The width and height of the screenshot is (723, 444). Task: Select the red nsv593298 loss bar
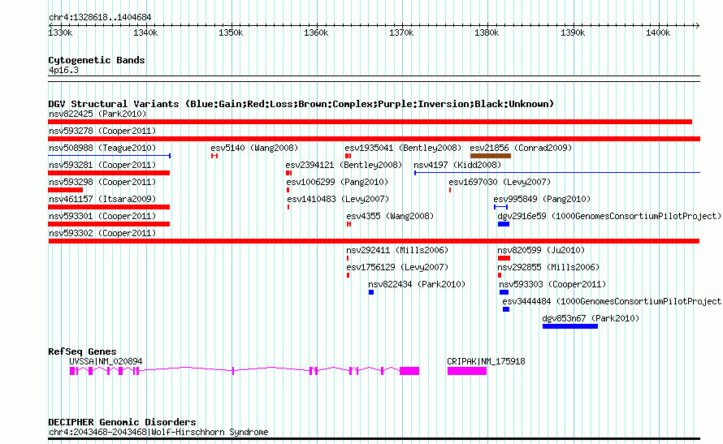pos(66,190)
